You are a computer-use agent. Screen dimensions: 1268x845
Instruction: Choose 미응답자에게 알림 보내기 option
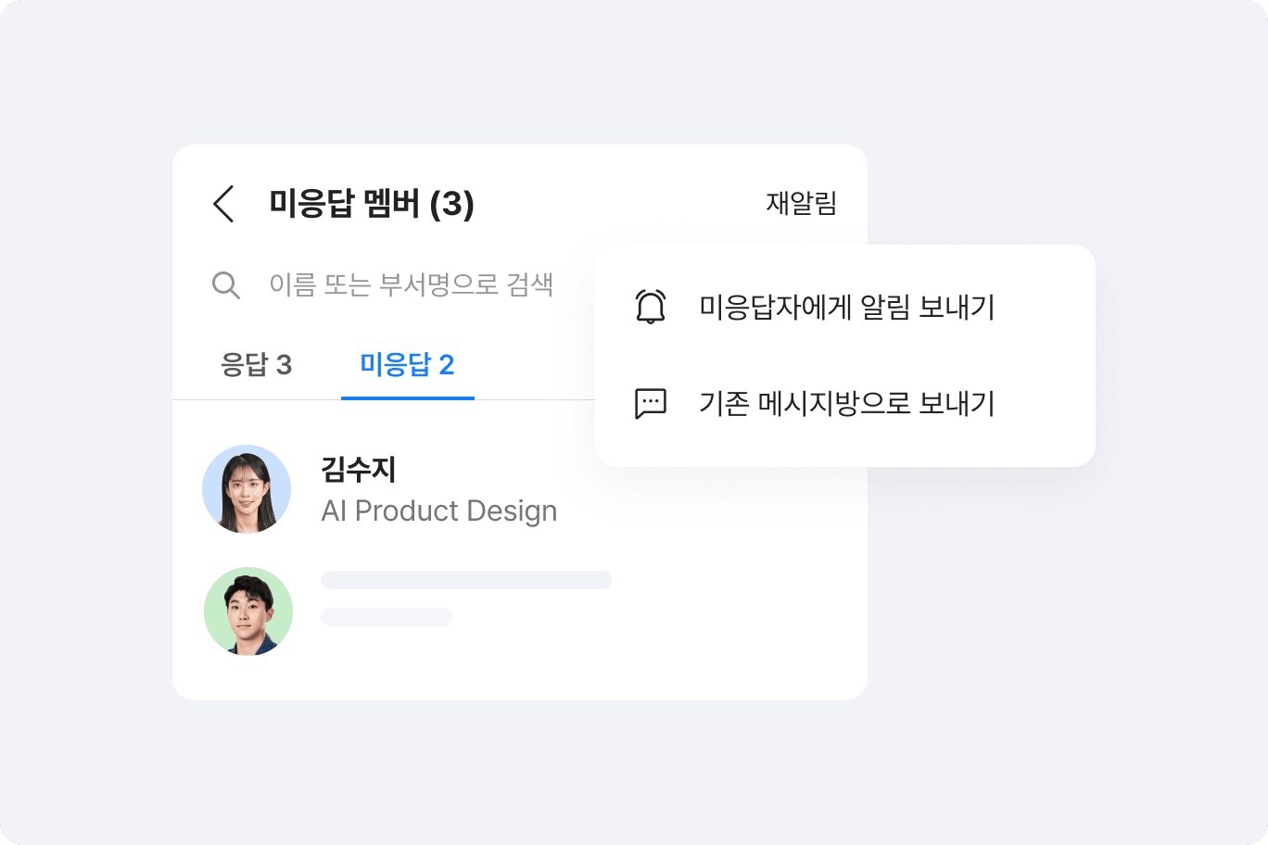click(846, 307)
